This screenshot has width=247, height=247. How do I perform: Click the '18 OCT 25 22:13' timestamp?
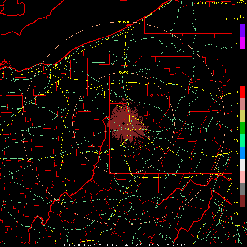167,245
